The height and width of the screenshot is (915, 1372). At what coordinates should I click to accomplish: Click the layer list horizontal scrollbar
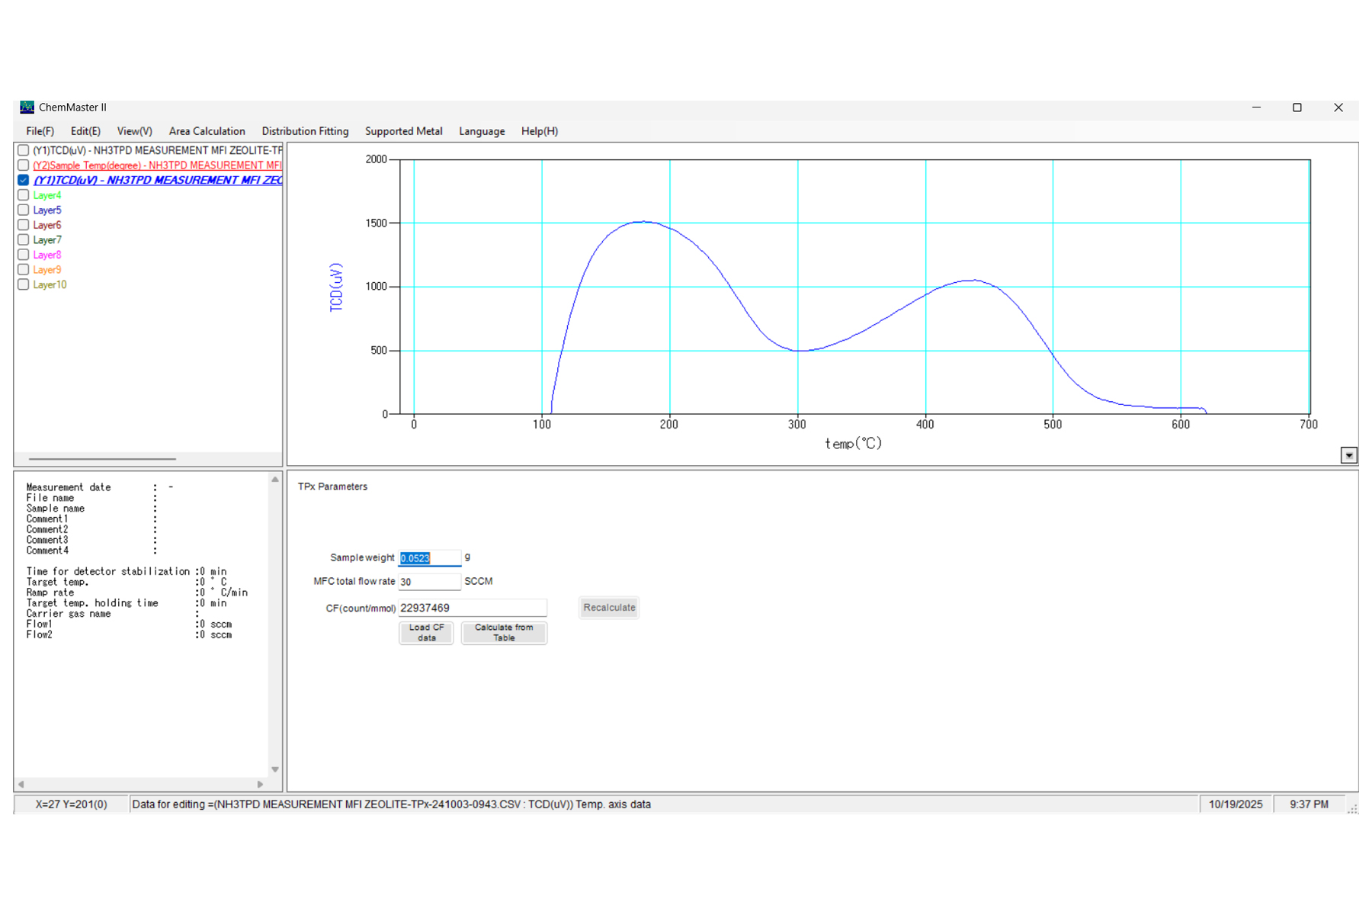coord(102,459)
